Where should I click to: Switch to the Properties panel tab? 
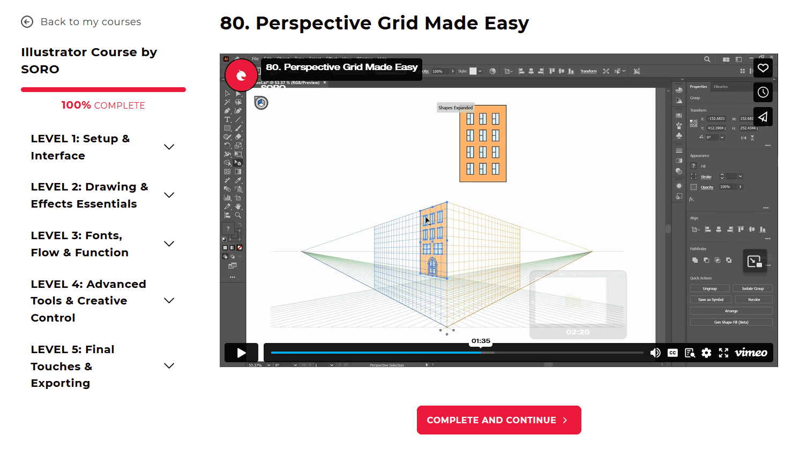(x=698, y=87)
